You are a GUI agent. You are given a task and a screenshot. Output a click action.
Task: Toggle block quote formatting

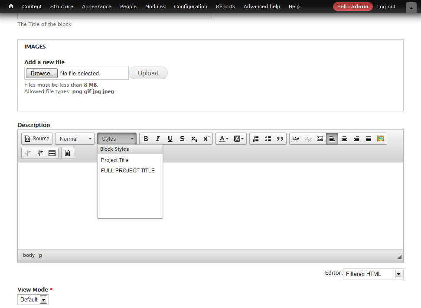[x=280, y=139]
